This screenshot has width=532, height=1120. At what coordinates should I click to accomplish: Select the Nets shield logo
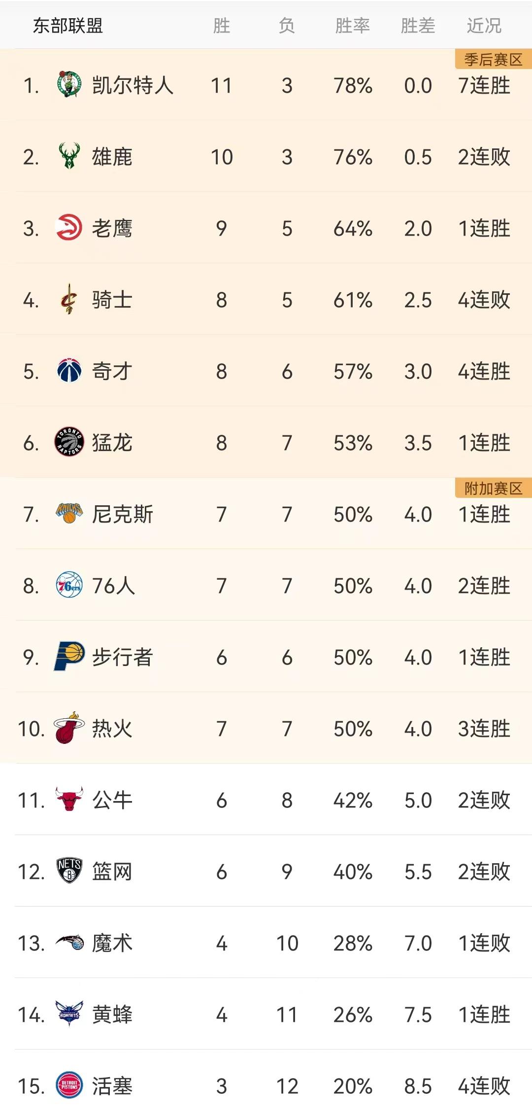69,871
